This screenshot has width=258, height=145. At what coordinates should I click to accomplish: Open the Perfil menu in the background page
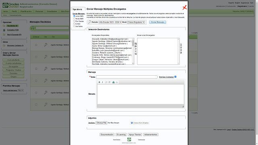14,11
